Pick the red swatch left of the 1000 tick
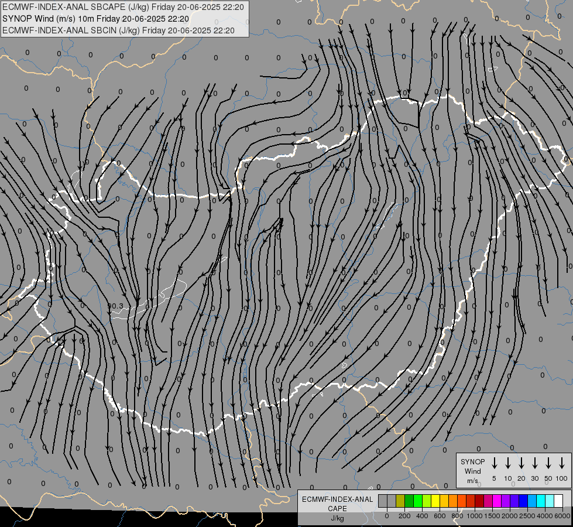This screenshot has width=573, height=527. pos(471,501)
